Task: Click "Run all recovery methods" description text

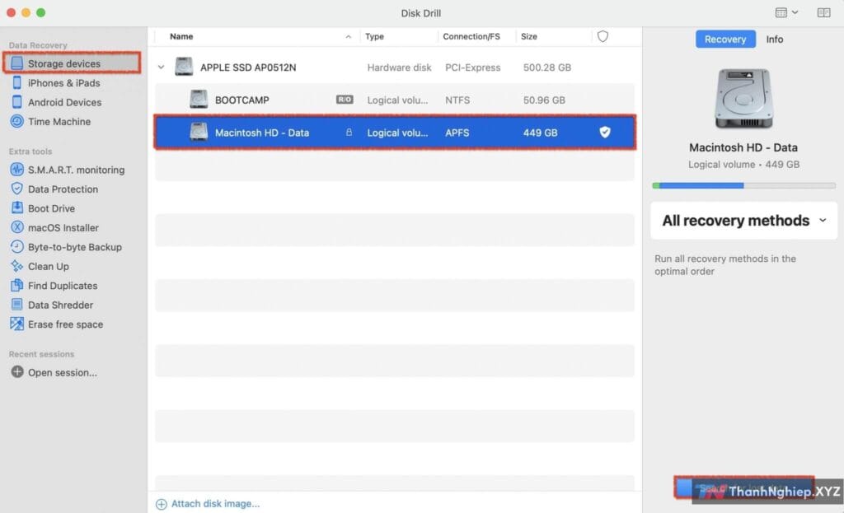Action: [725, 265]
